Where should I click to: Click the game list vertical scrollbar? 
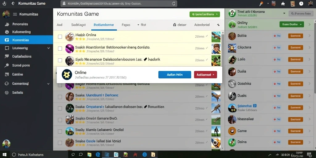pyautogui.click(x=223, y=91)
